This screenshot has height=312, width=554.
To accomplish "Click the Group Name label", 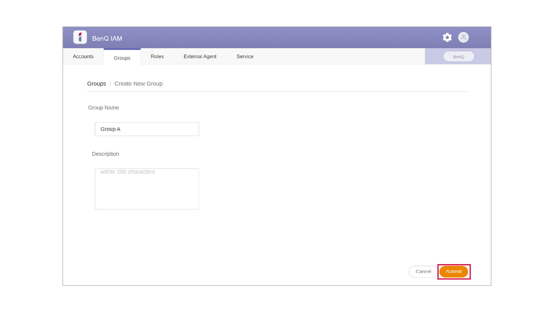I will [104, 108].
